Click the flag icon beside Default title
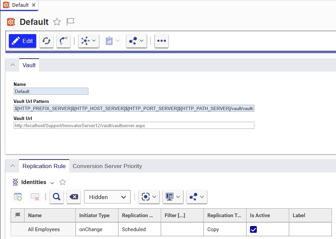This screenshot has width=336, height=239. [x=70, y=22]
